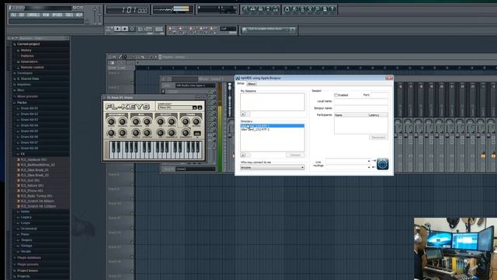The height and width of the screenshot is (280, 497).
Task: Select the Setup tab in rtpMIDI
Action: point(241,83)
